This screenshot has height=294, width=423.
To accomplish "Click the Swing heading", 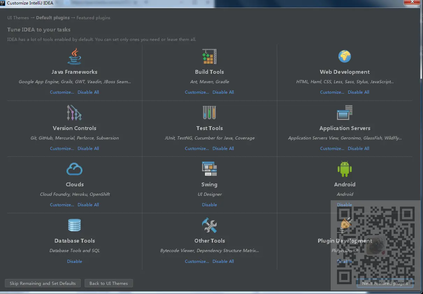I will (209, 185).
